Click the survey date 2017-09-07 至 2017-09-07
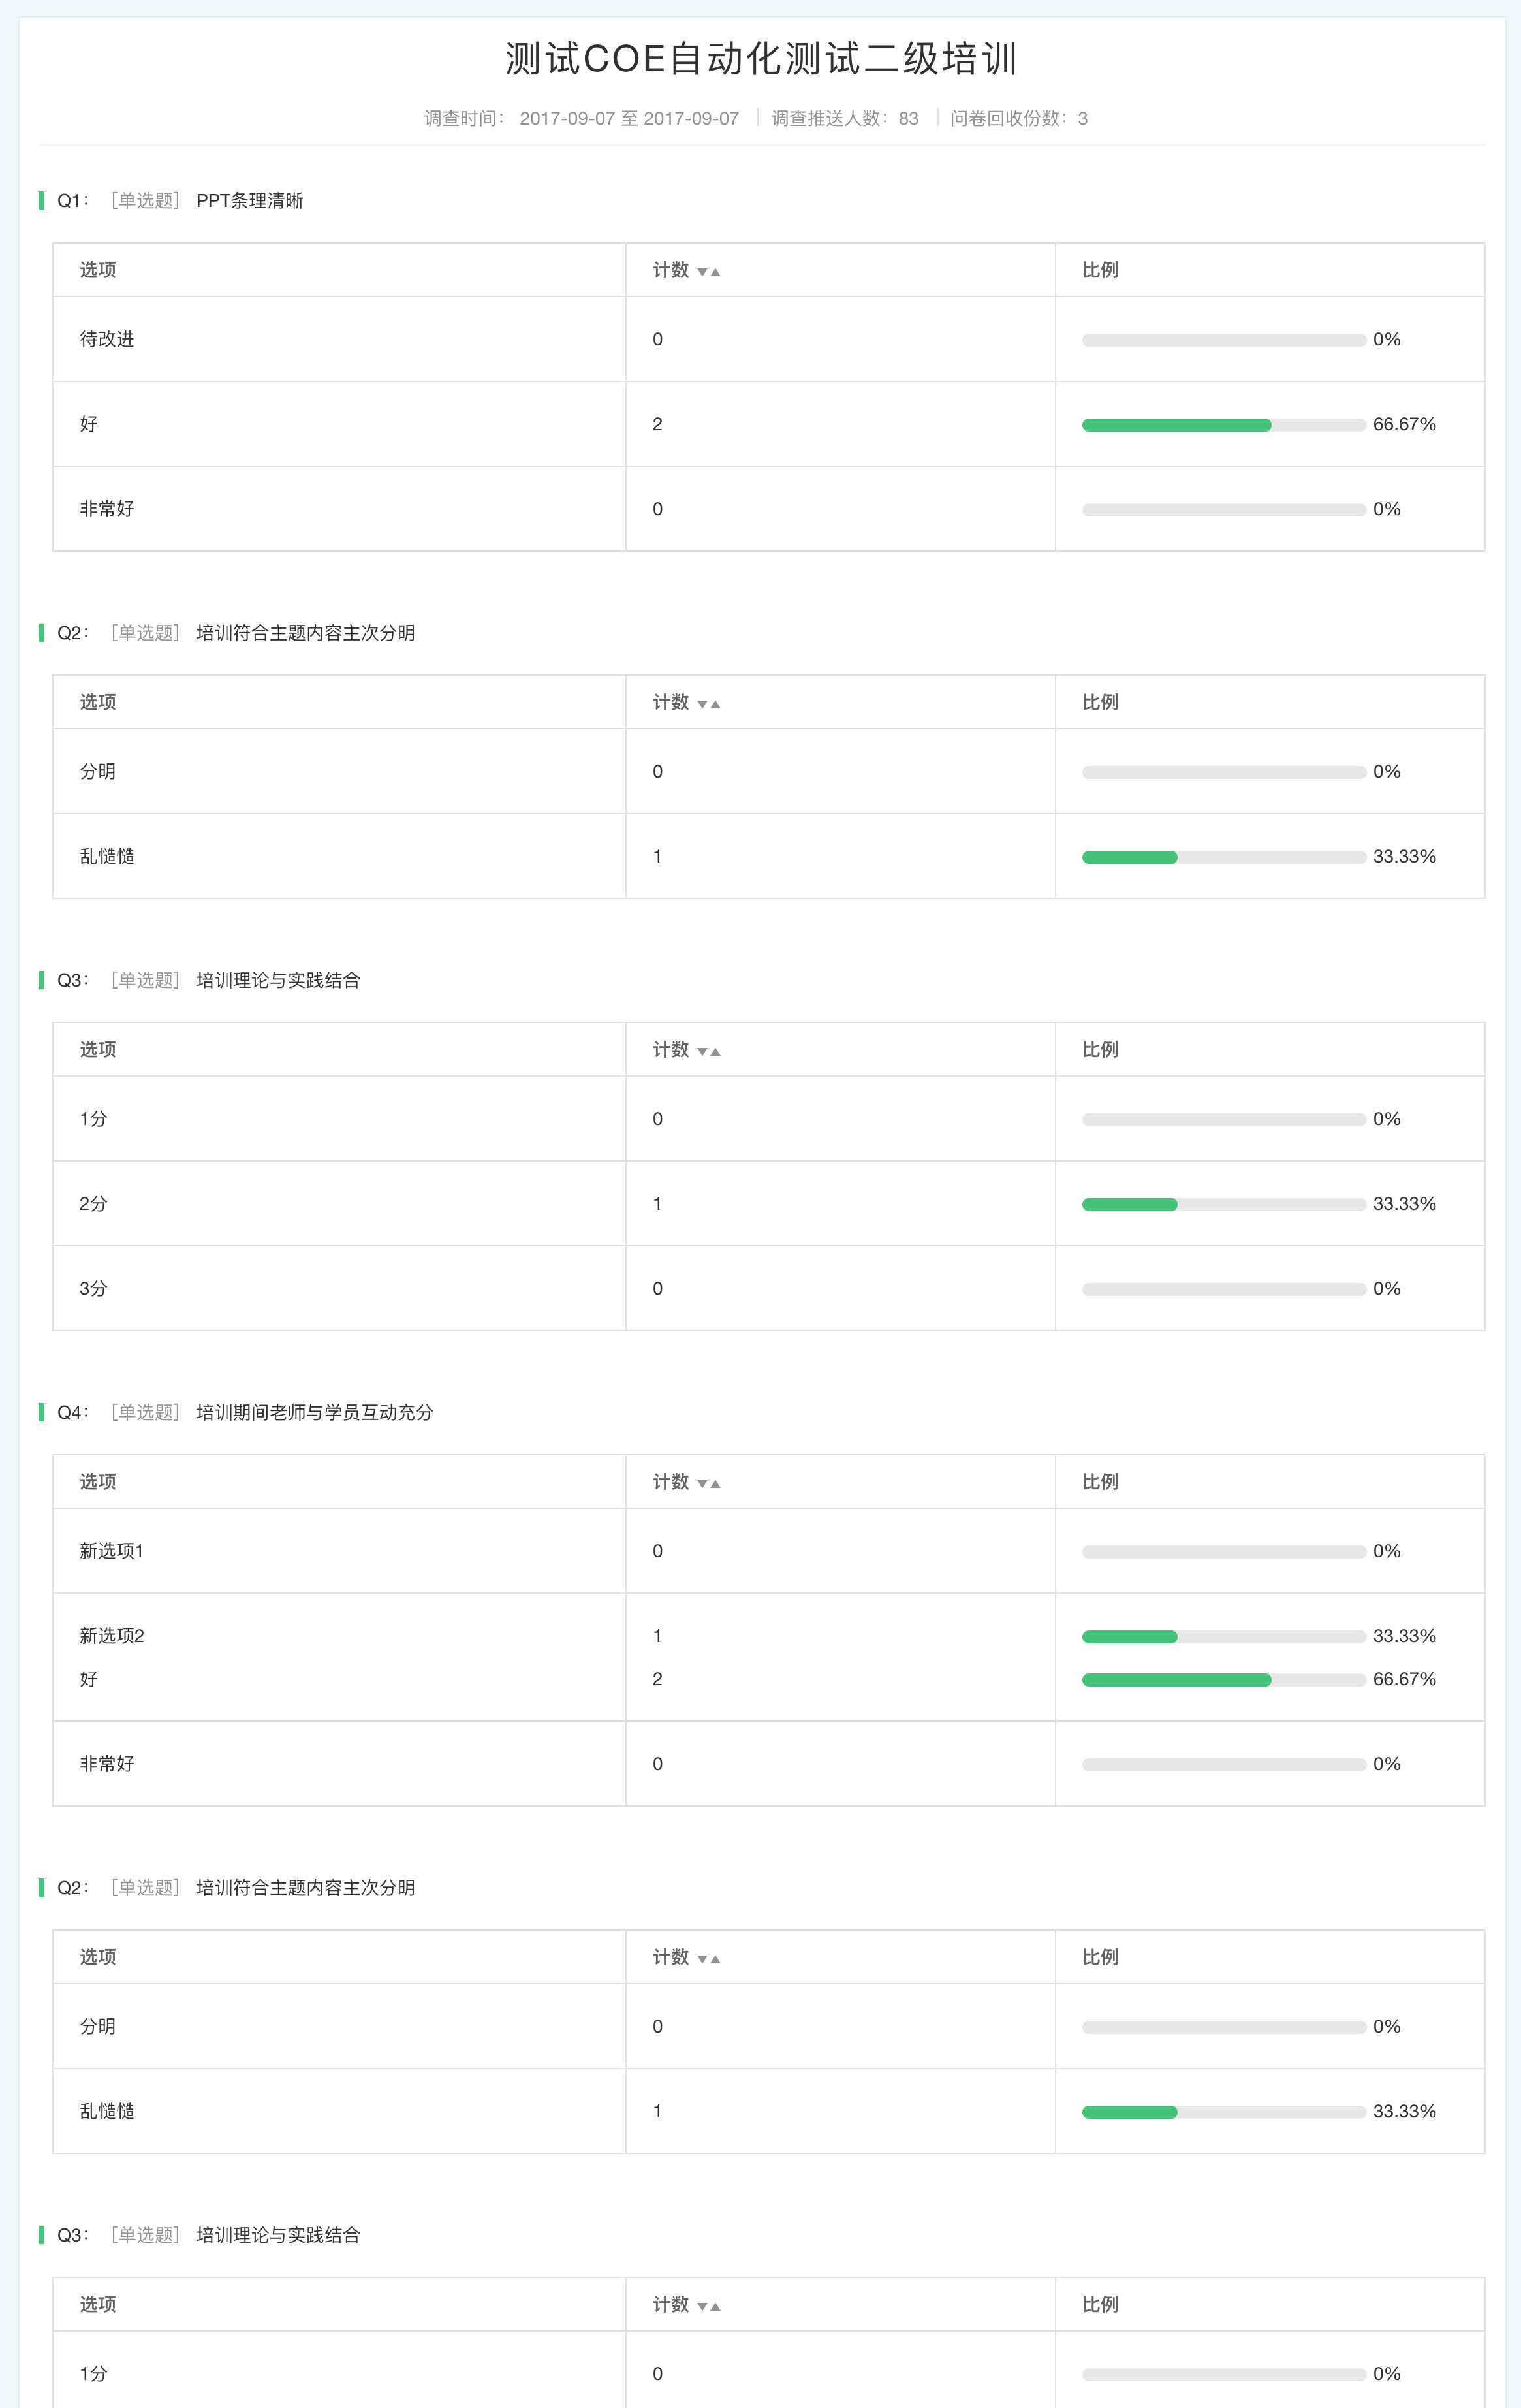Image resolution: width=1521 pixels, height=2408 pixels. pos(629,119)
